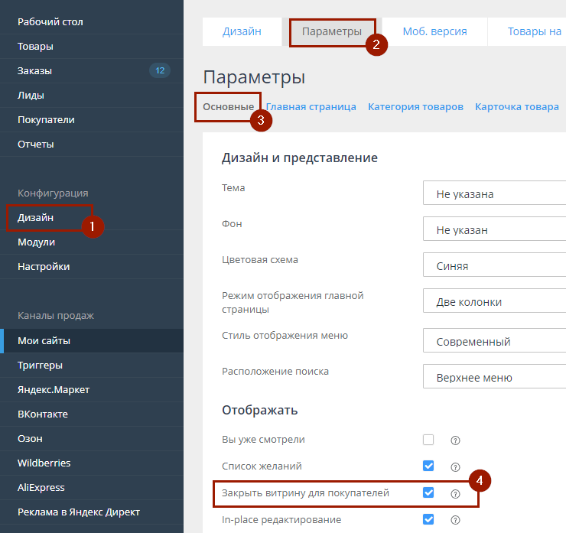Open the "Расположение поиска" dropdown
The height and width of the screenshot is (533, 566).
[493, 378]
